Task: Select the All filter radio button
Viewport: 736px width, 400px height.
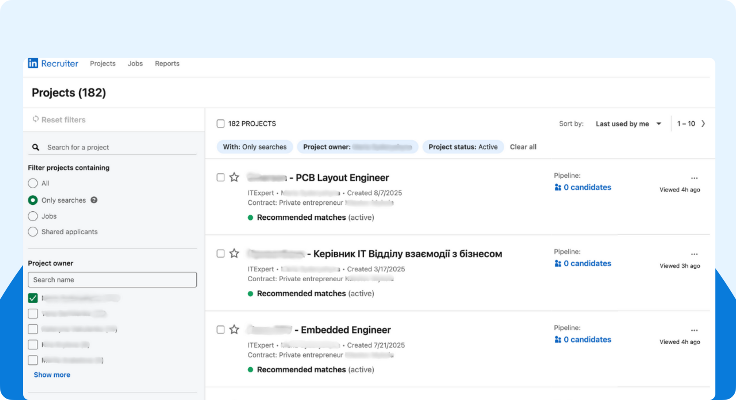Action: [33, 183]
